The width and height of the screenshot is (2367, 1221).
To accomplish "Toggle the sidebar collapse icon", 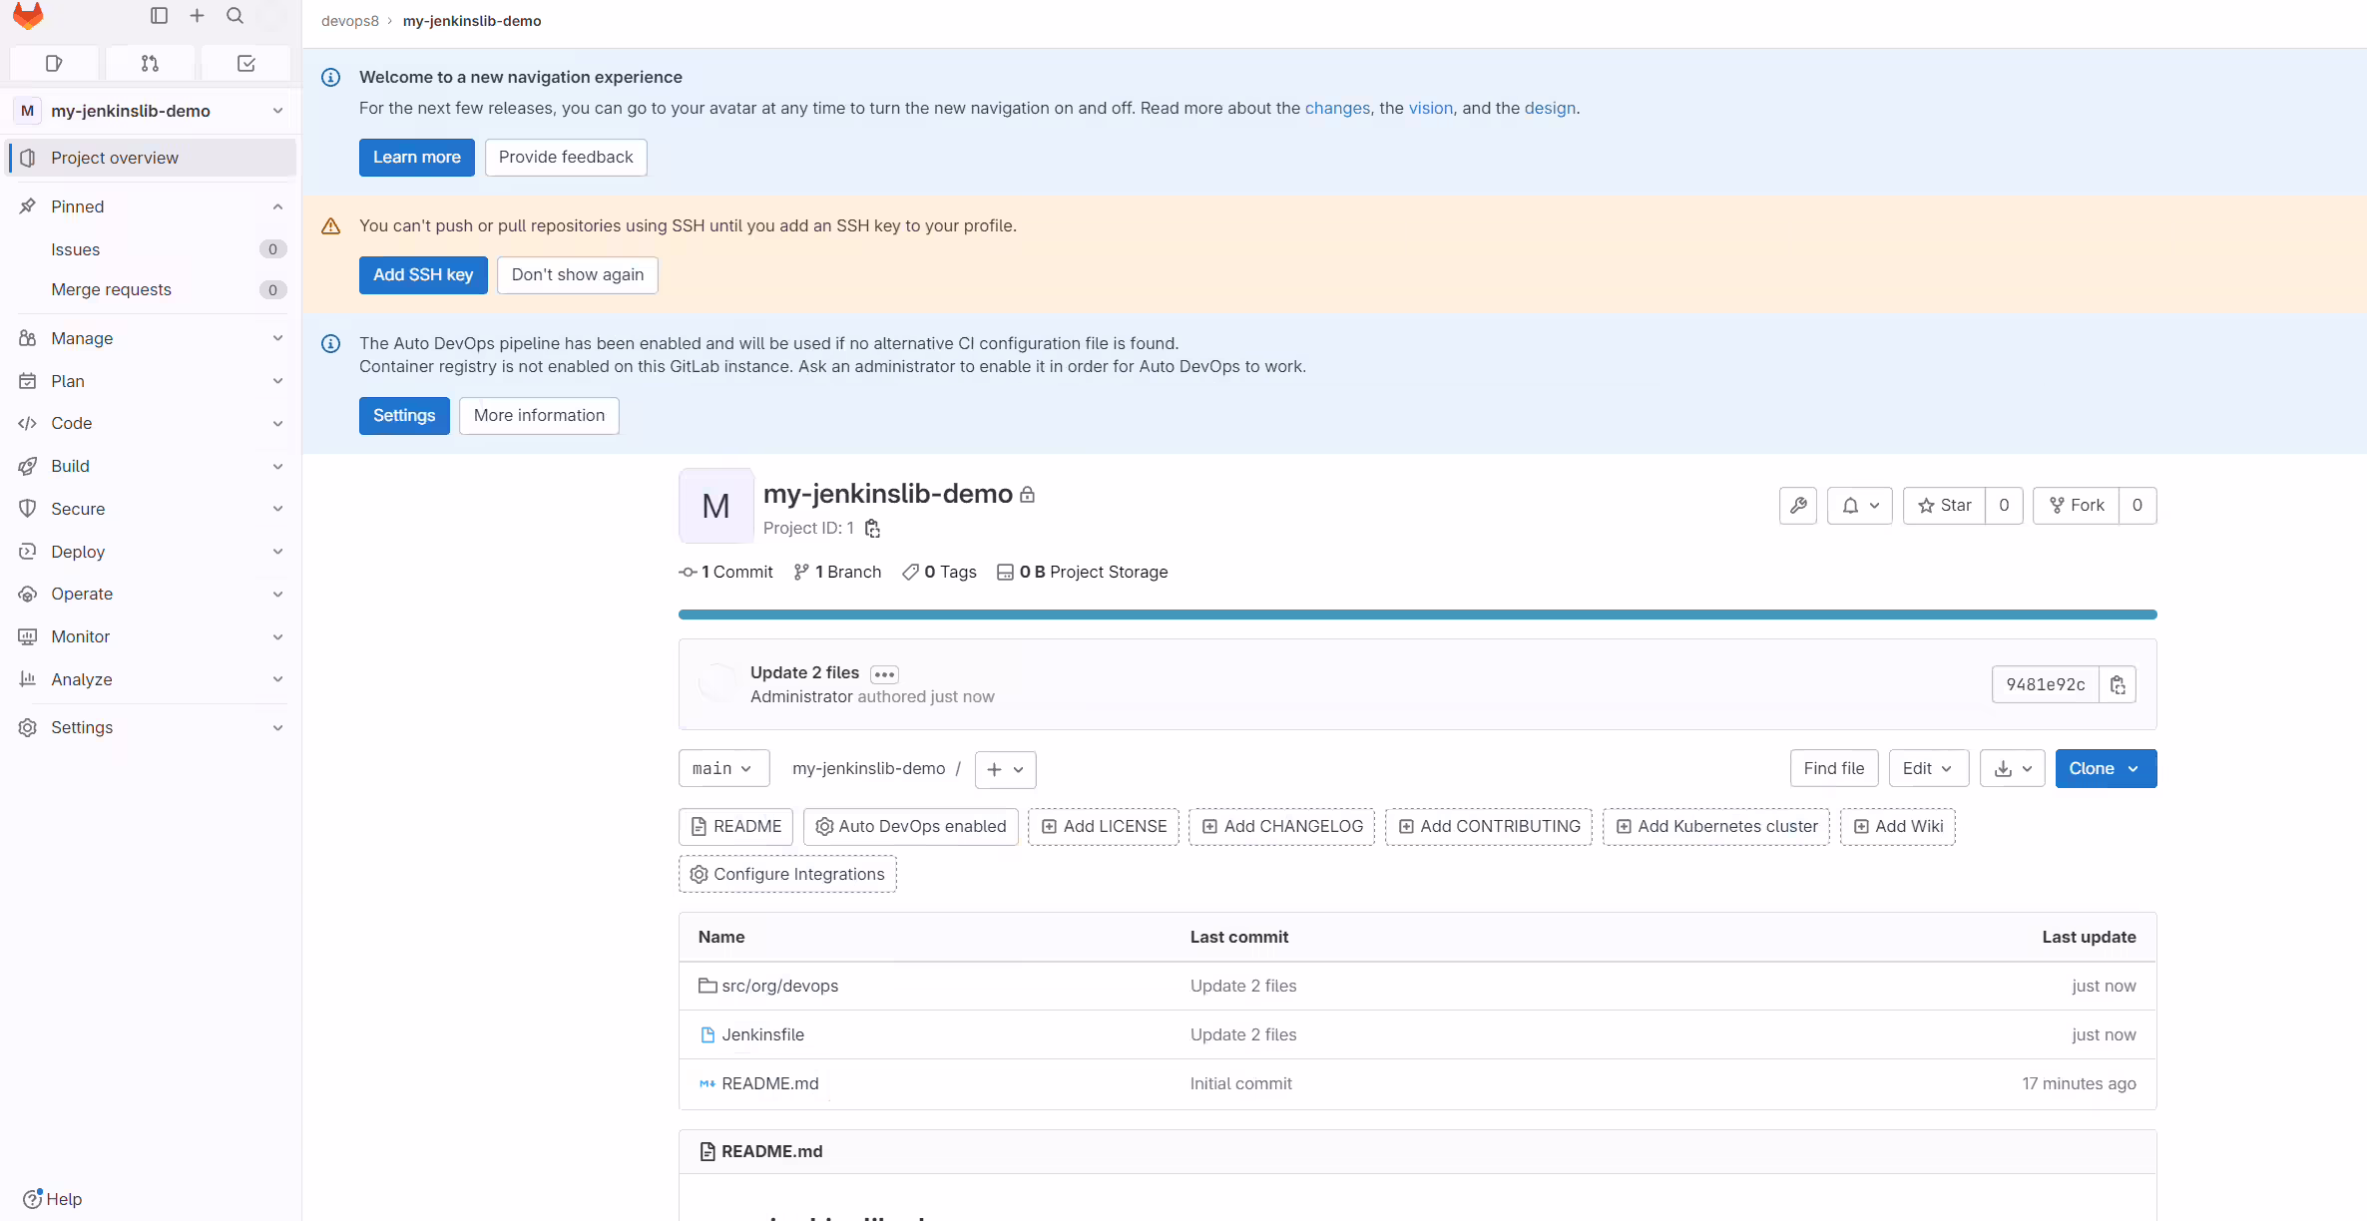I will tap(159, 15).
